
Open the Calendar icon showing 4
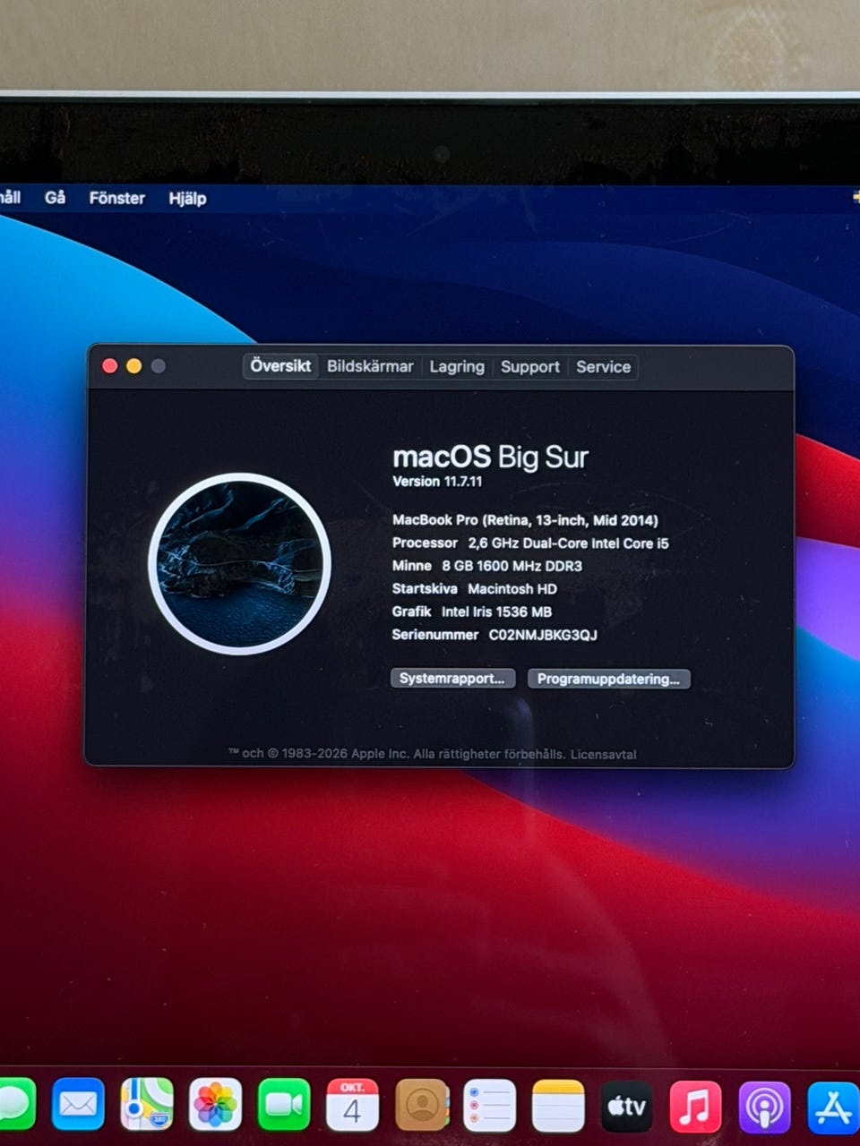pyautogui.click(x=352, y=1105)
